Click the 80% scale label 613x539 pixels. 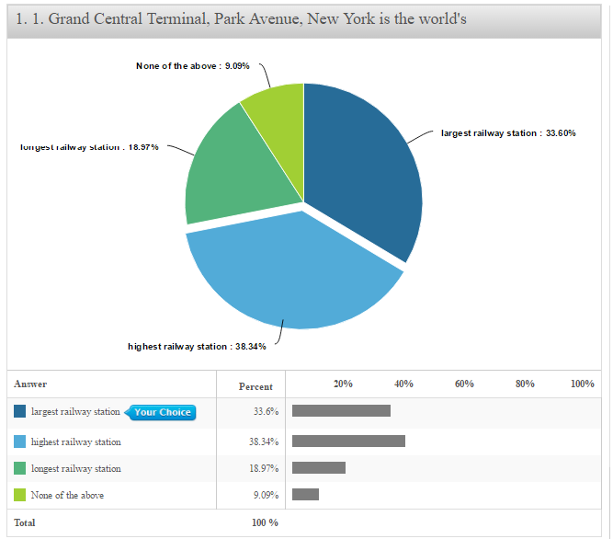[525, 384]
